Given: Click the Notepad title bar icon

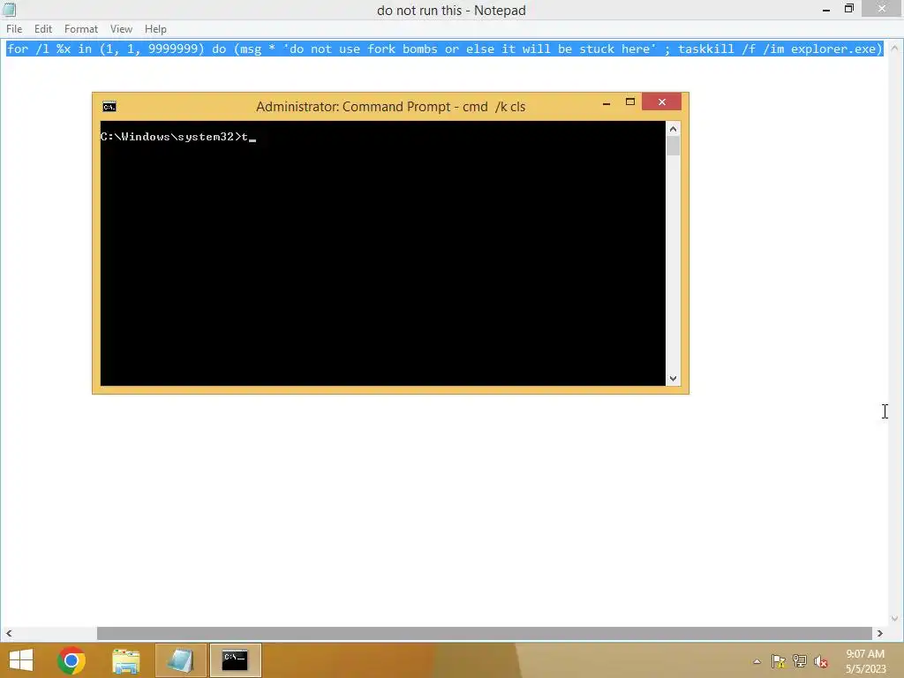Looking at the screenshot, I should click(x=9, y=9).
